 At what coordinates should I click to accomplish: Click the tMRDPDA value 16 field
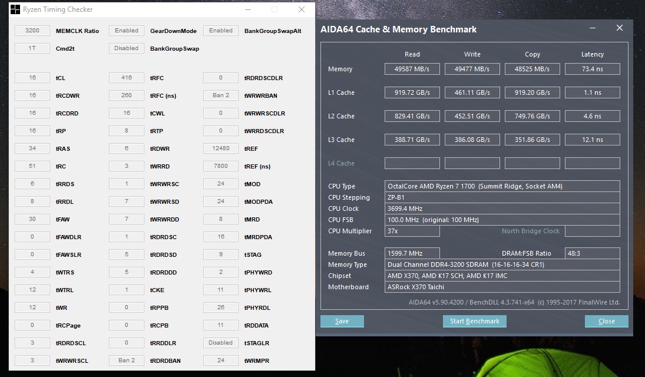coord(221,237)
